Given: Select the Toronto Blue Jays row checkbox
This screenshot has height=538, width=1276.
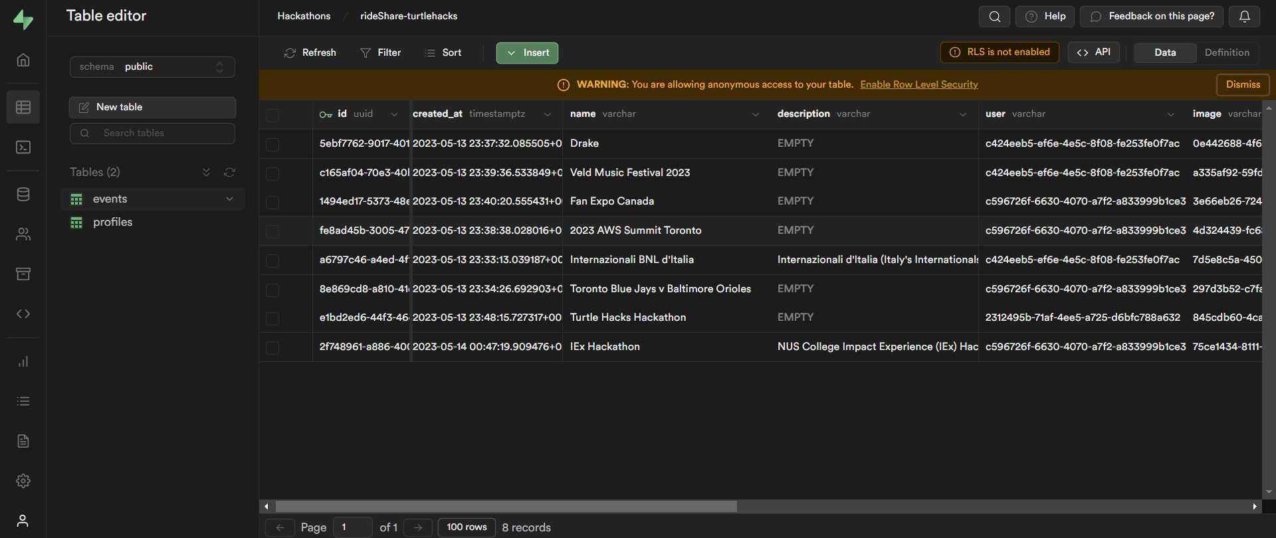Looking at the screenshot, I should point(272,290).
